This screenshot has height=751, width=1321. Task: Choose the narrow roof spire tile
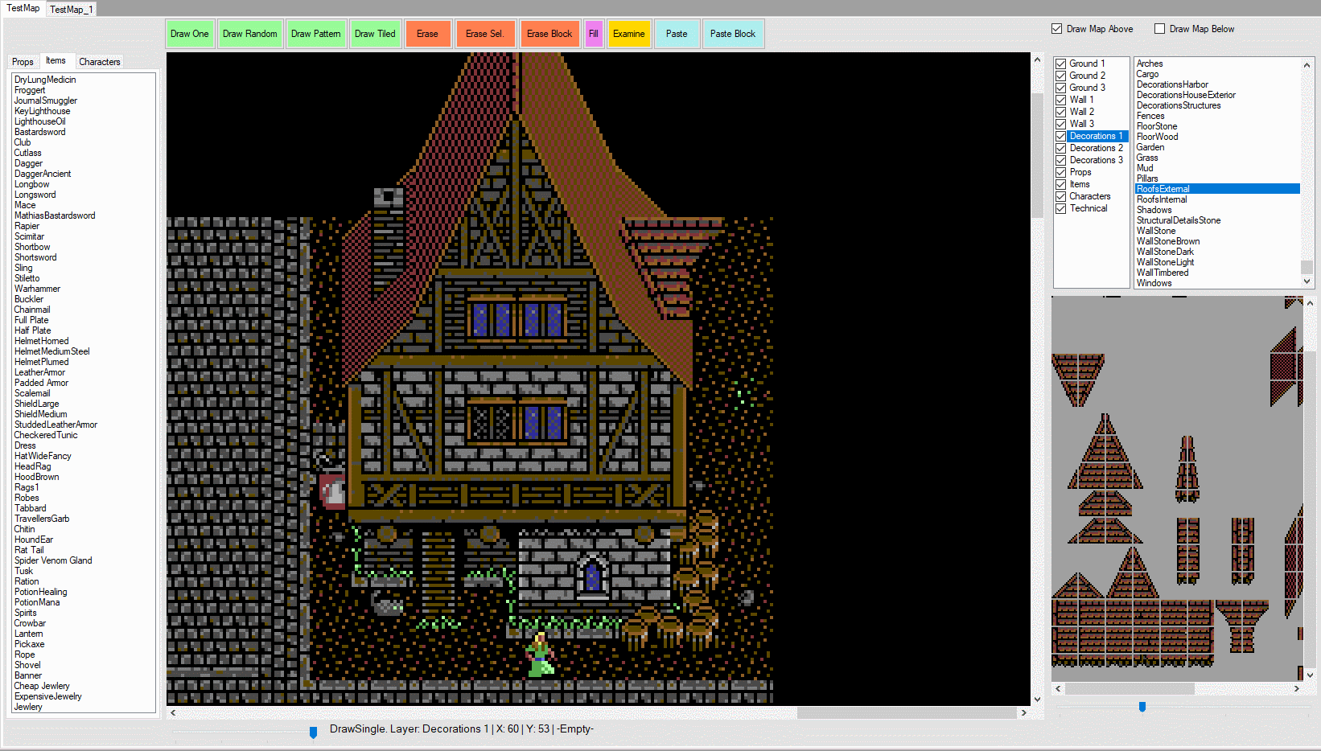1187,469
